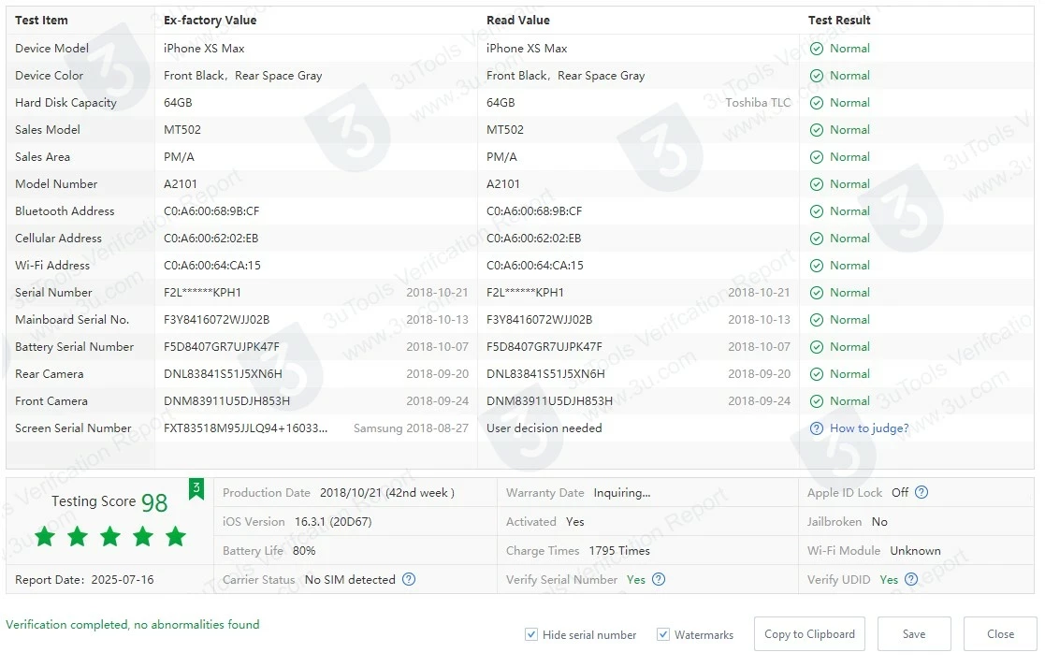Click the Normal check icon for Front Camera
The height and width of the screenshot is (667, 1045).
click(x=817, y=401)
